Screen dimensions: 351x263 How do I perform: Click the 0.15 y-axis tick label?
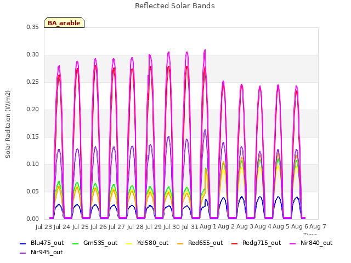[33, 136]
